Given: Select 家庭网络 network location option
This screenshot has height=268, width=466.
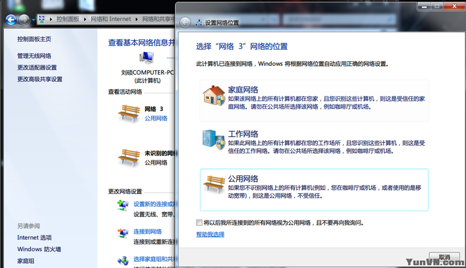Looking at the screenshot, I should click(x=314, y=101).
